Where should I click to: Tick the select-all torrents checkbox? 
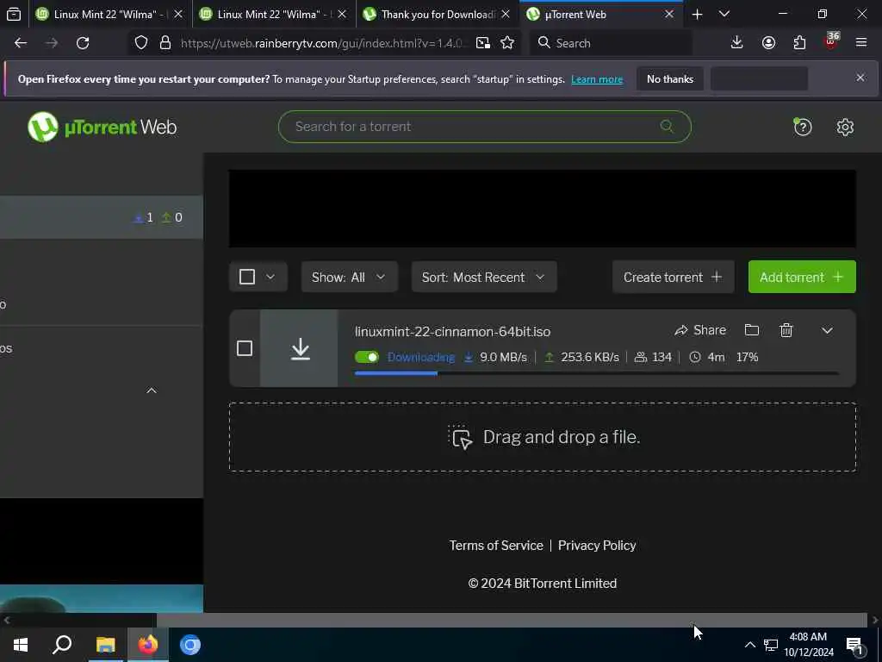point(247,277)
